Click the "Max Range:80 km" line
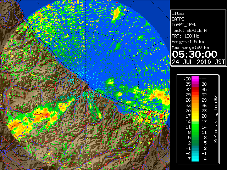227x170 pixels. click(190, 47)
